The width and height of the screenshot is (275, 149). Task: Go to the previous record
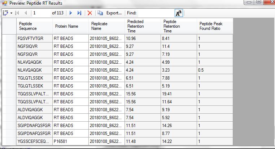(25, 13)
